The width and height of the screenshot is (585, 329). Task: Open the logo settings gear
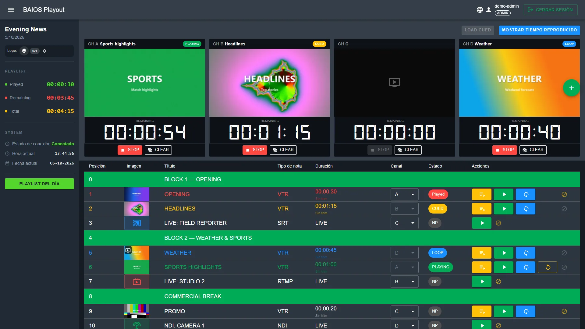coord(44,51)
